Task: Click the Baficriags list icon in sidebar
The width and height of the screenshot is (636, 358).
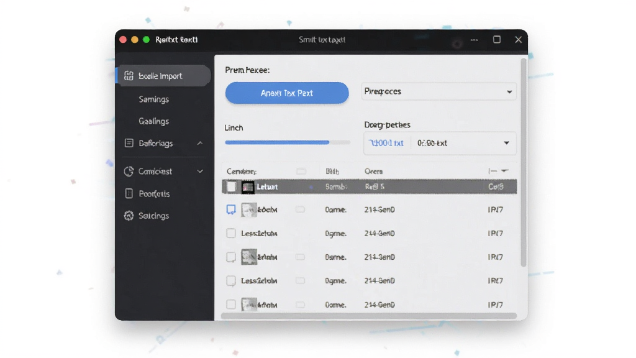Action: (x=129, y=143)
